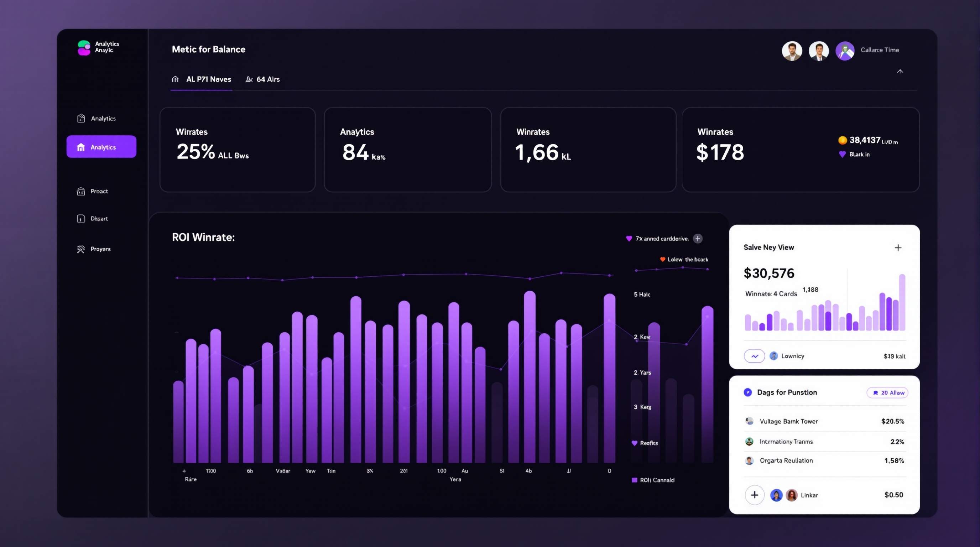This screenshot has width=980, height=547.
Task: Open the highlighted purple Analytics section
Action: pyautogui.click(x=101, y=147)
